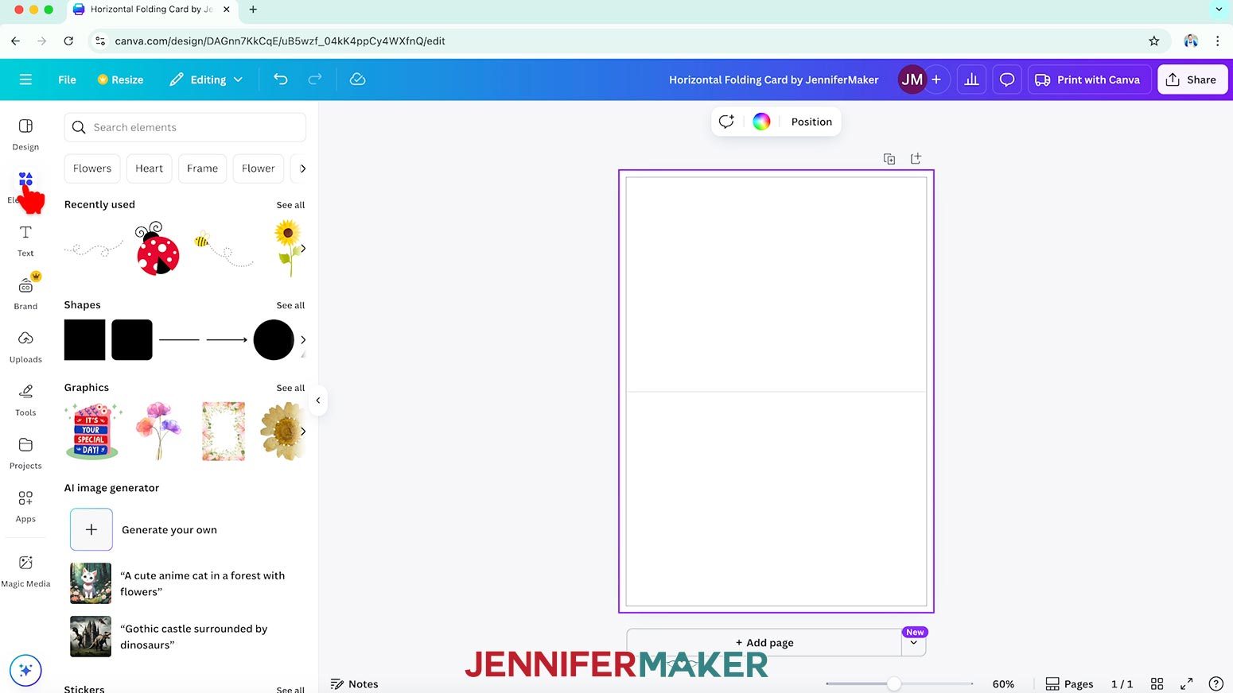Collapse the elements side panel

coord(318,401)
